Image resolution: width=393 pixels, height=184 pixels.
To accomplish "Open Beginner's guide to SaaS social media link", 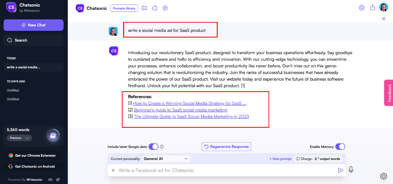I will tap(180, 110).
